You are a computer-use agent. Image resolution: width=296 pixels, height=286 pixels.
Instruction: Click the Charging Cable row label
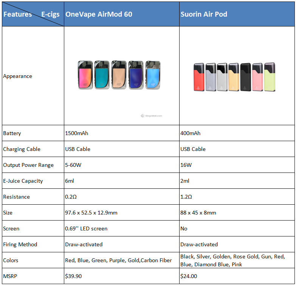click(x=22, y=149)
